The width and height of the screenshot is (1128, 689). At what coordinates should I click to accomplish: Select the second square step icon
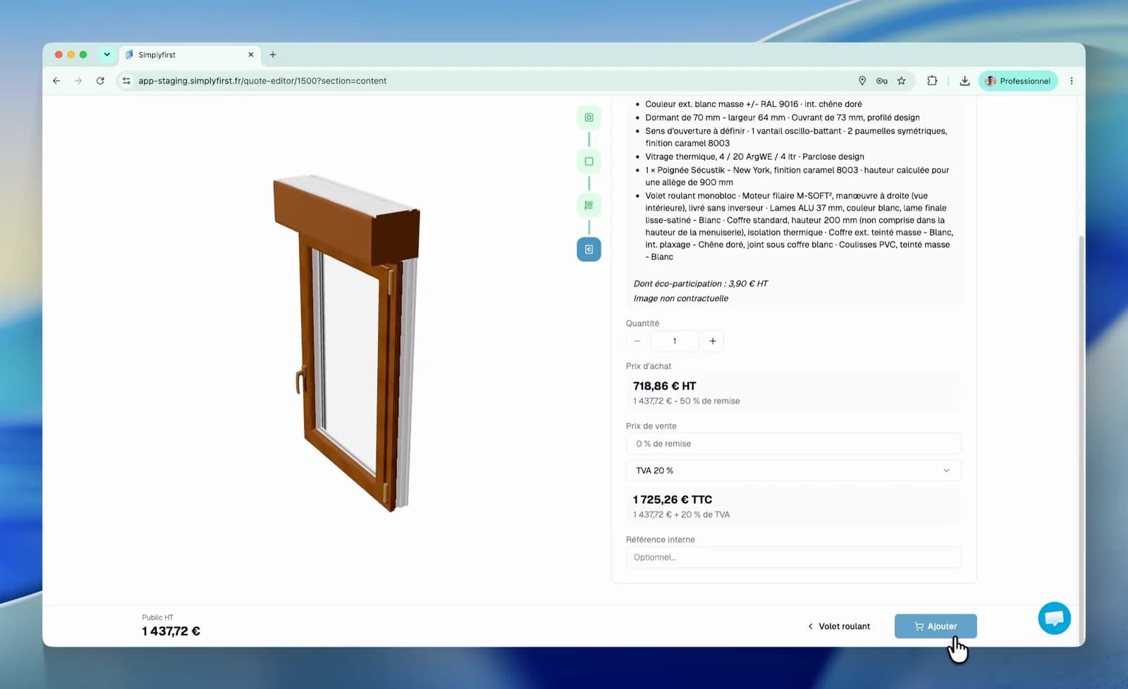[x=589, y=161]
